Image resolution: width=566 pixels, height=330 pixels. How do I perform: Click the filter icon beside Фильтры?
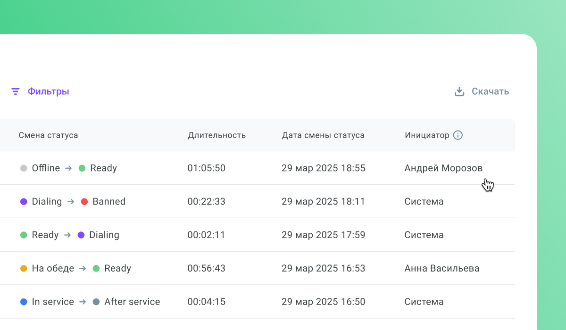(x=16, y=91)
